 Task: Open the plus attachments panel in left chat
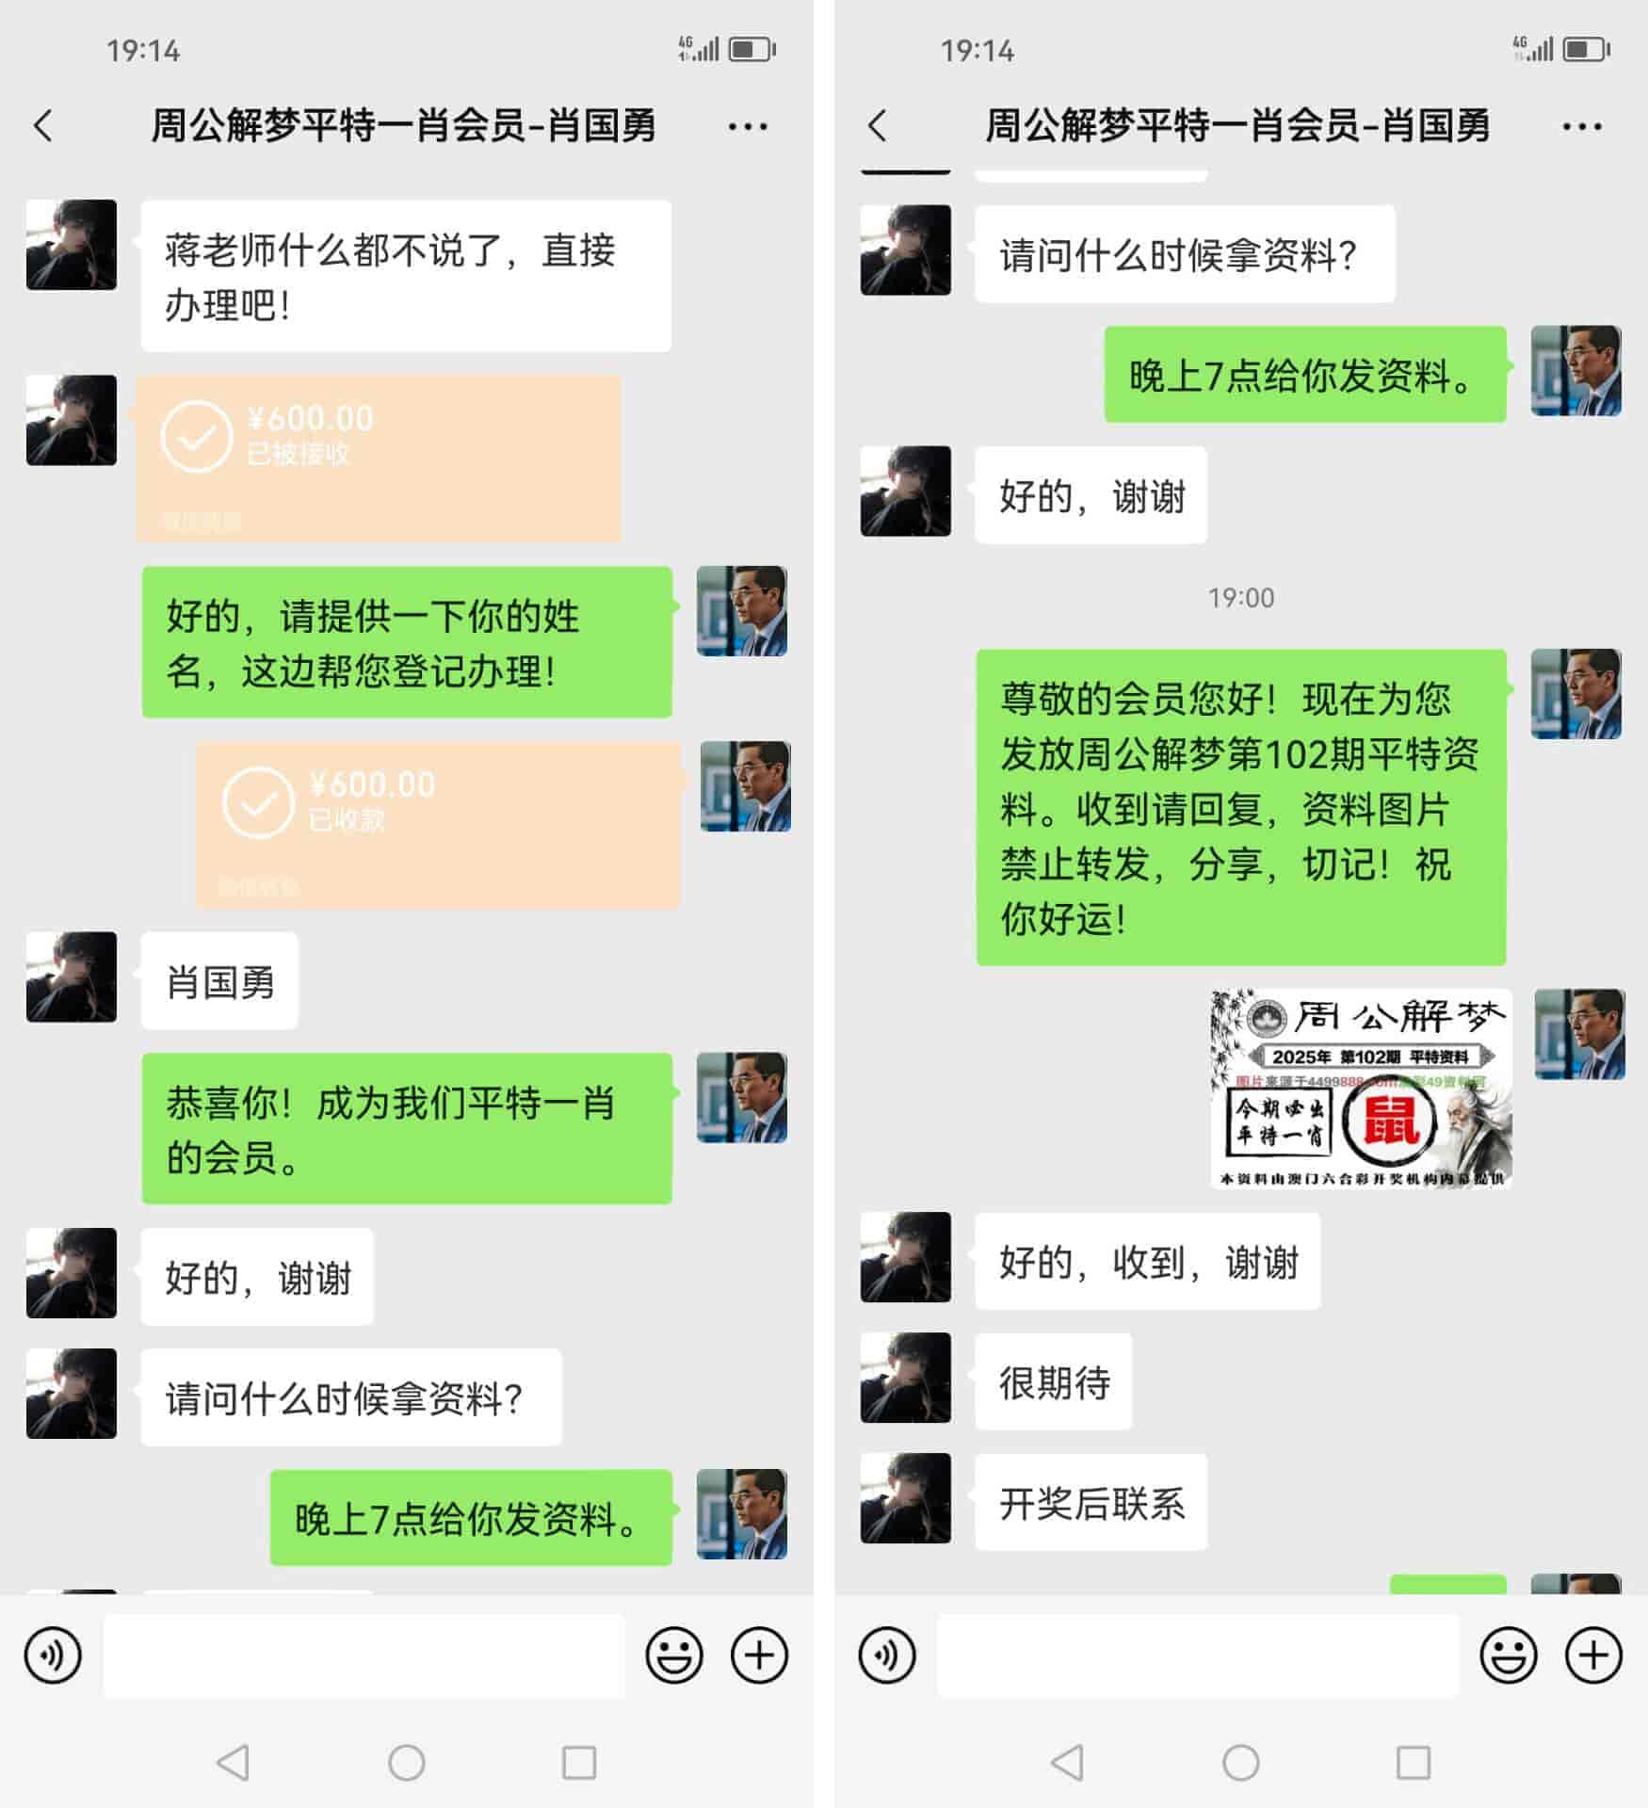pos(760,1655)
